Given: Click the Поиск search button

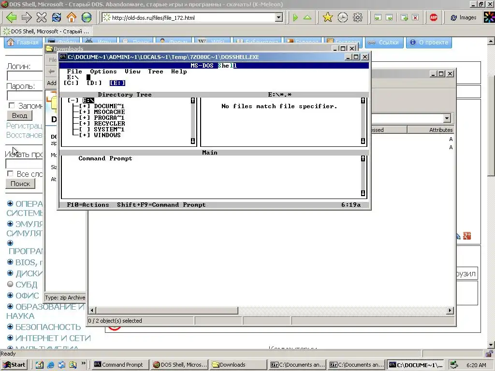Looking at the screenshot, I should pos(20,184).
